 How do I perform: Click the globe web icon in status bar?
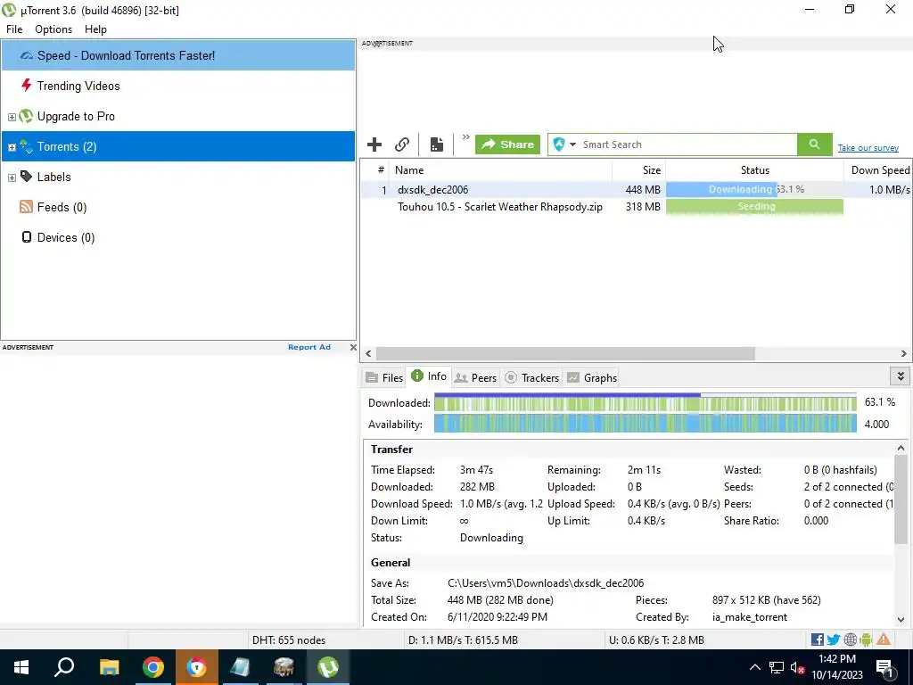850,640
